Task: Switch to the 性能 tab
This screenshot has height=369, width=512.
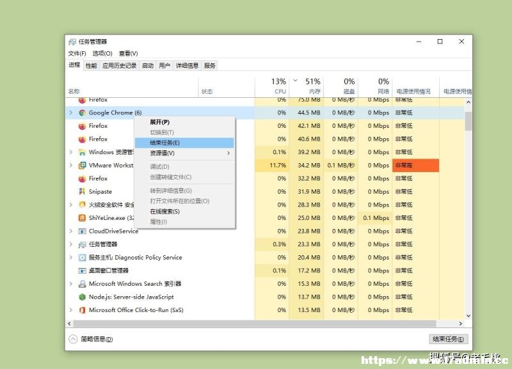Action: pos(91,66)
